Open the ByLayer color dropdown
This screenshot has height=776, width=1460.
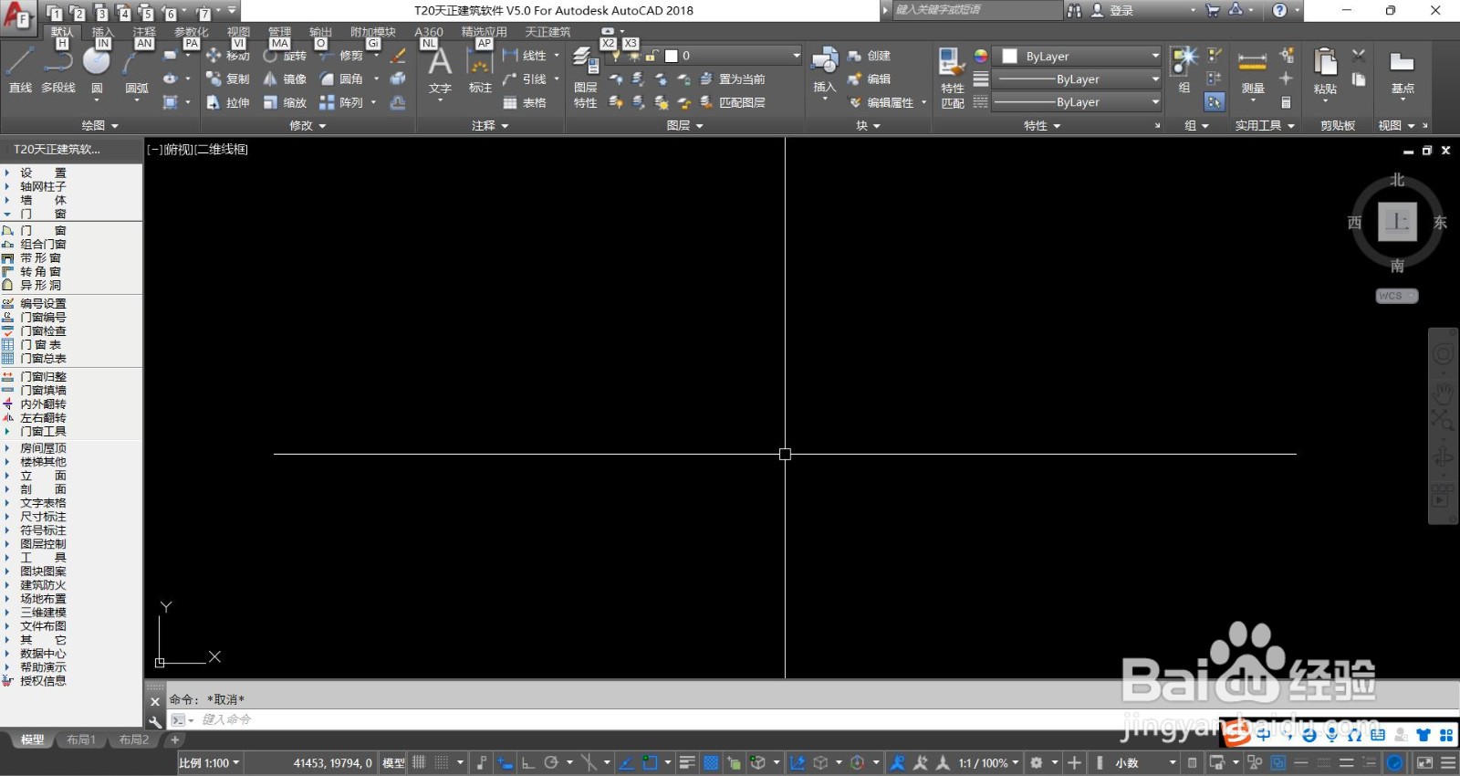coord(1078,56)
